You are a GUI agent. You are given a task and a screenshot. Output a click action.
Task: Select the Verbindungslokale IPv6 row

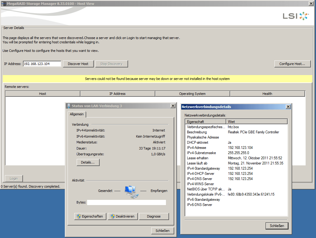236,194
